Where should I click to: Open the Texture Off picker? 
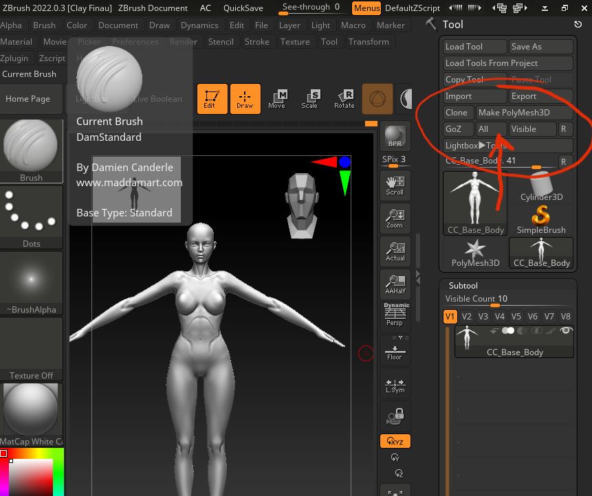(x=31, y=349)
